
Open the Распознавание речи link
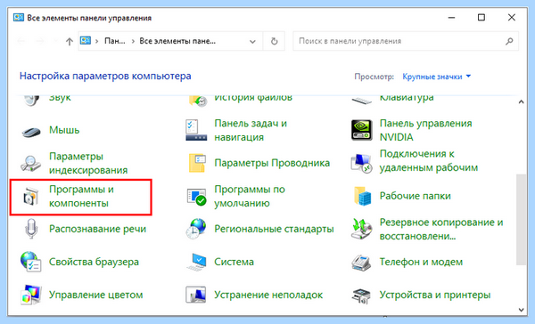point(97,229)
